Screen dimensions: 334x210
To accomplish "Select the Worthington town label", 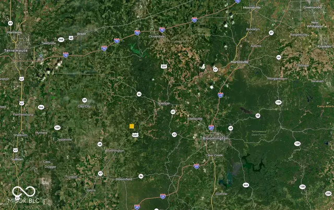I will [114, 151].
